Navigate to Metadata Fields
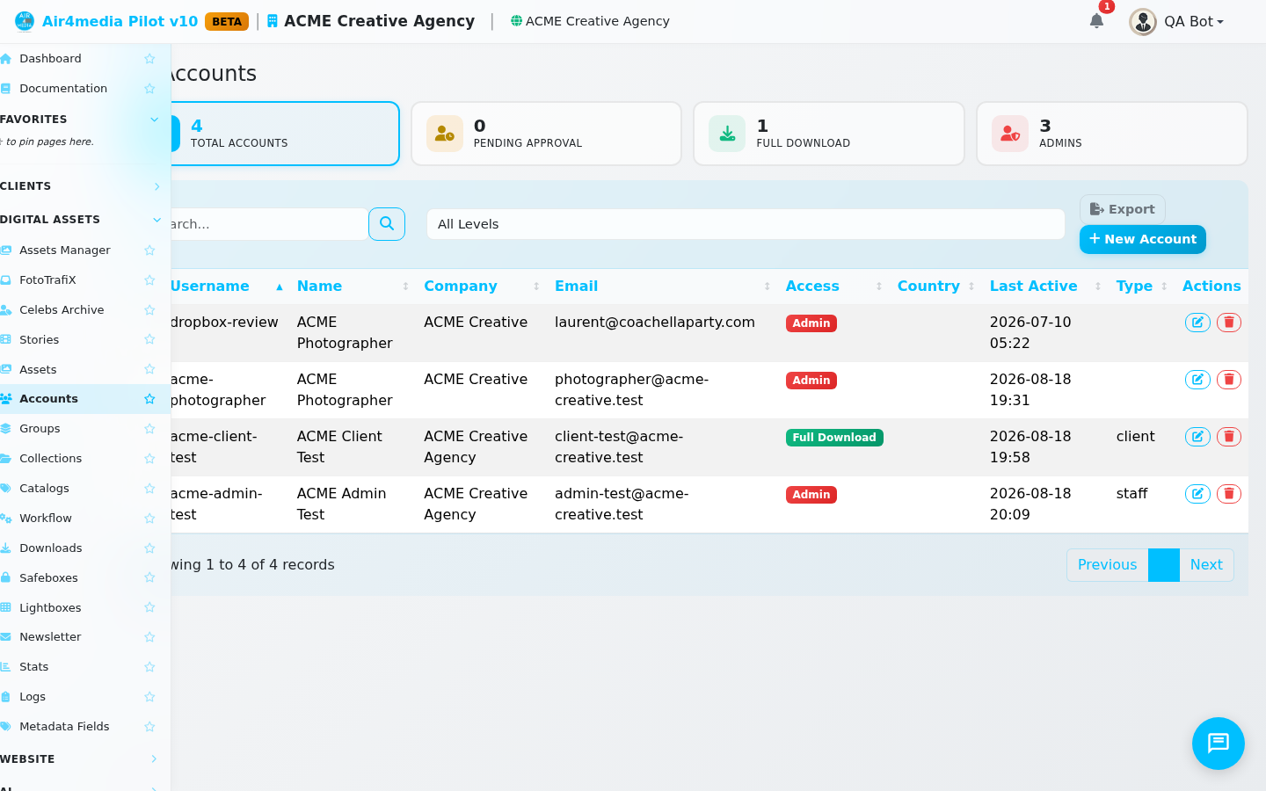Viewport: 1266px width, 791px height. 64,727
